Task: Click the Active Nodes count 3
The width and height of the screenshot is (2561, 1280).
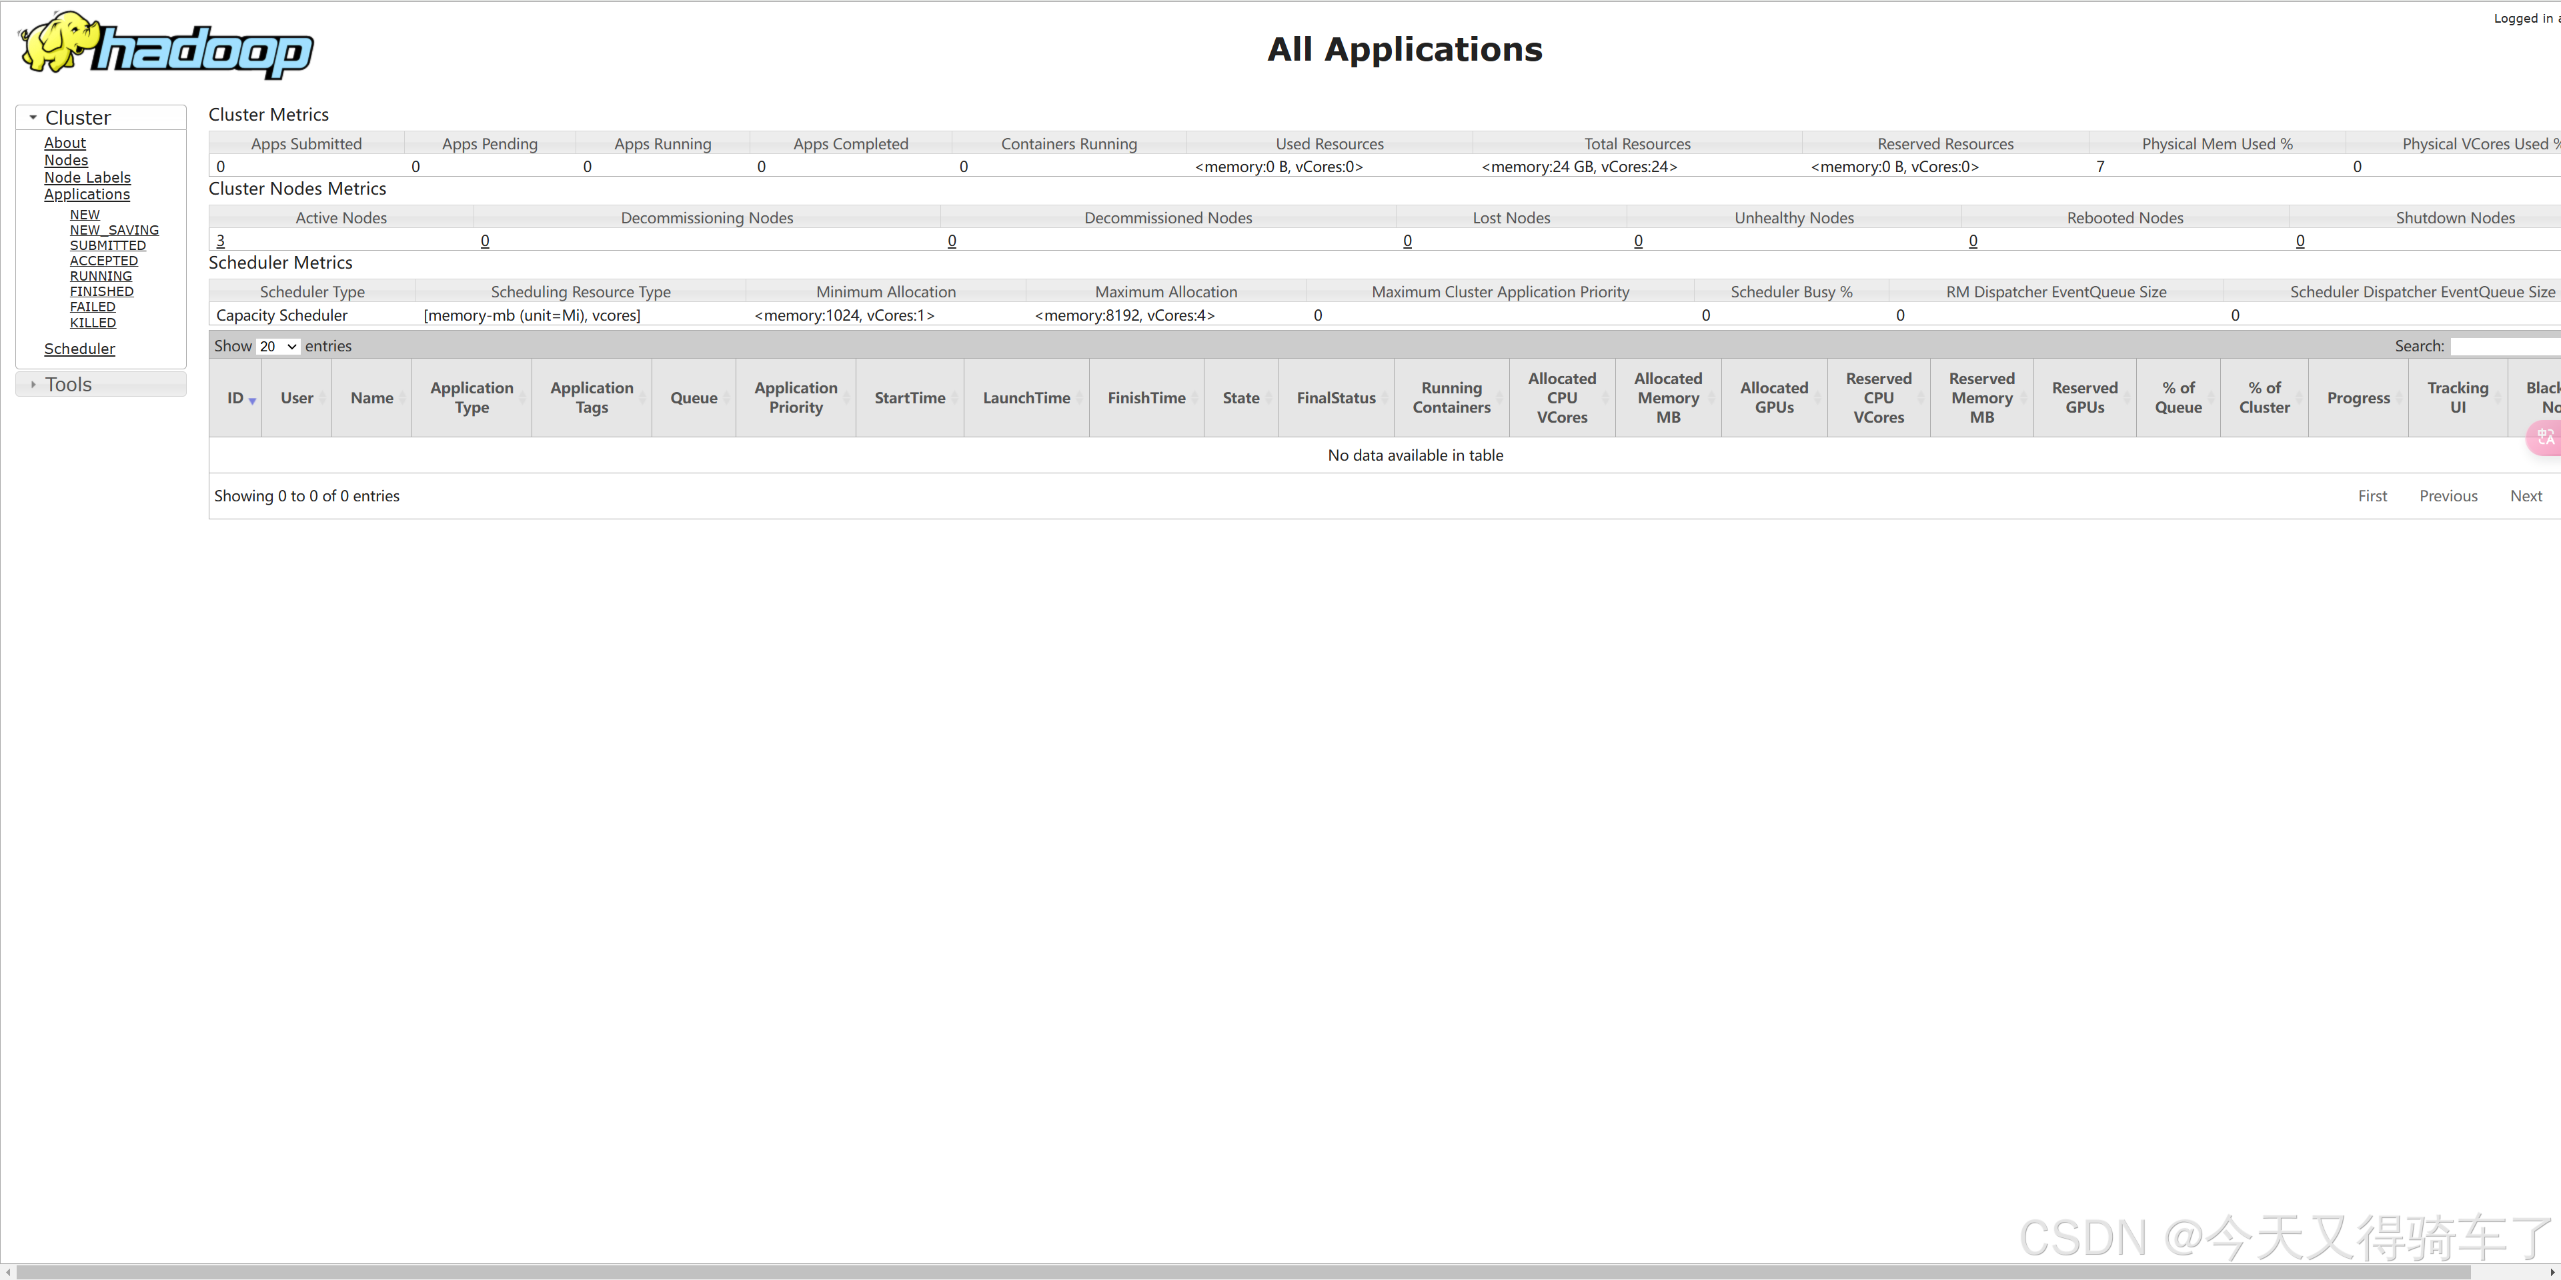Action: 221,241
